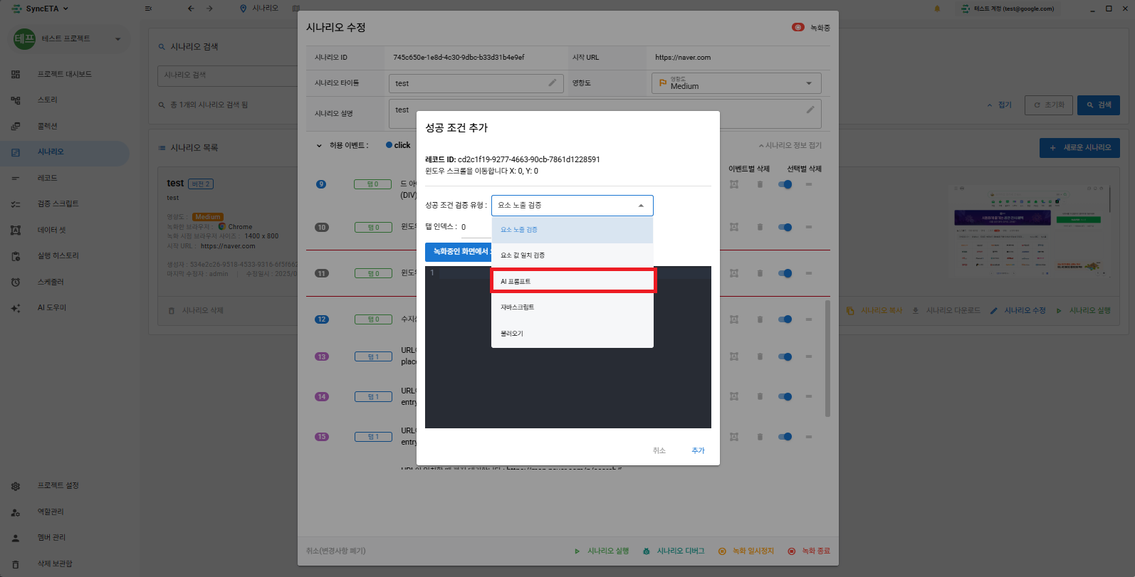Click 시나리오 실행 in the edit window footer
Screen dimensions: 1135x577
[x=602, y=551]
